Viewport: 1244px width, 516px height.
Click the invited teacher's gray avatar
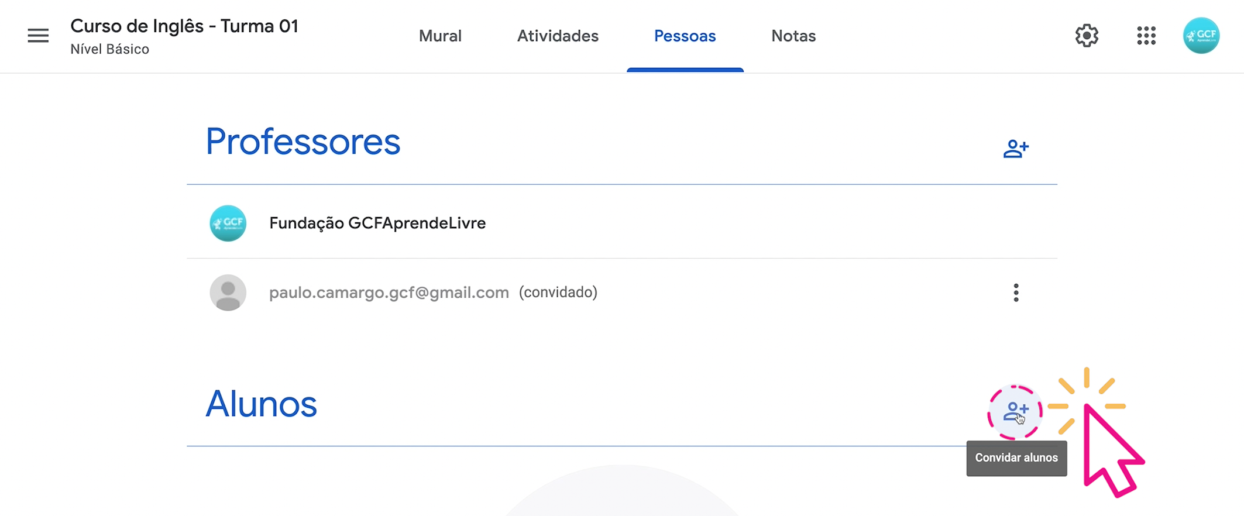click(x=228, y=293)
